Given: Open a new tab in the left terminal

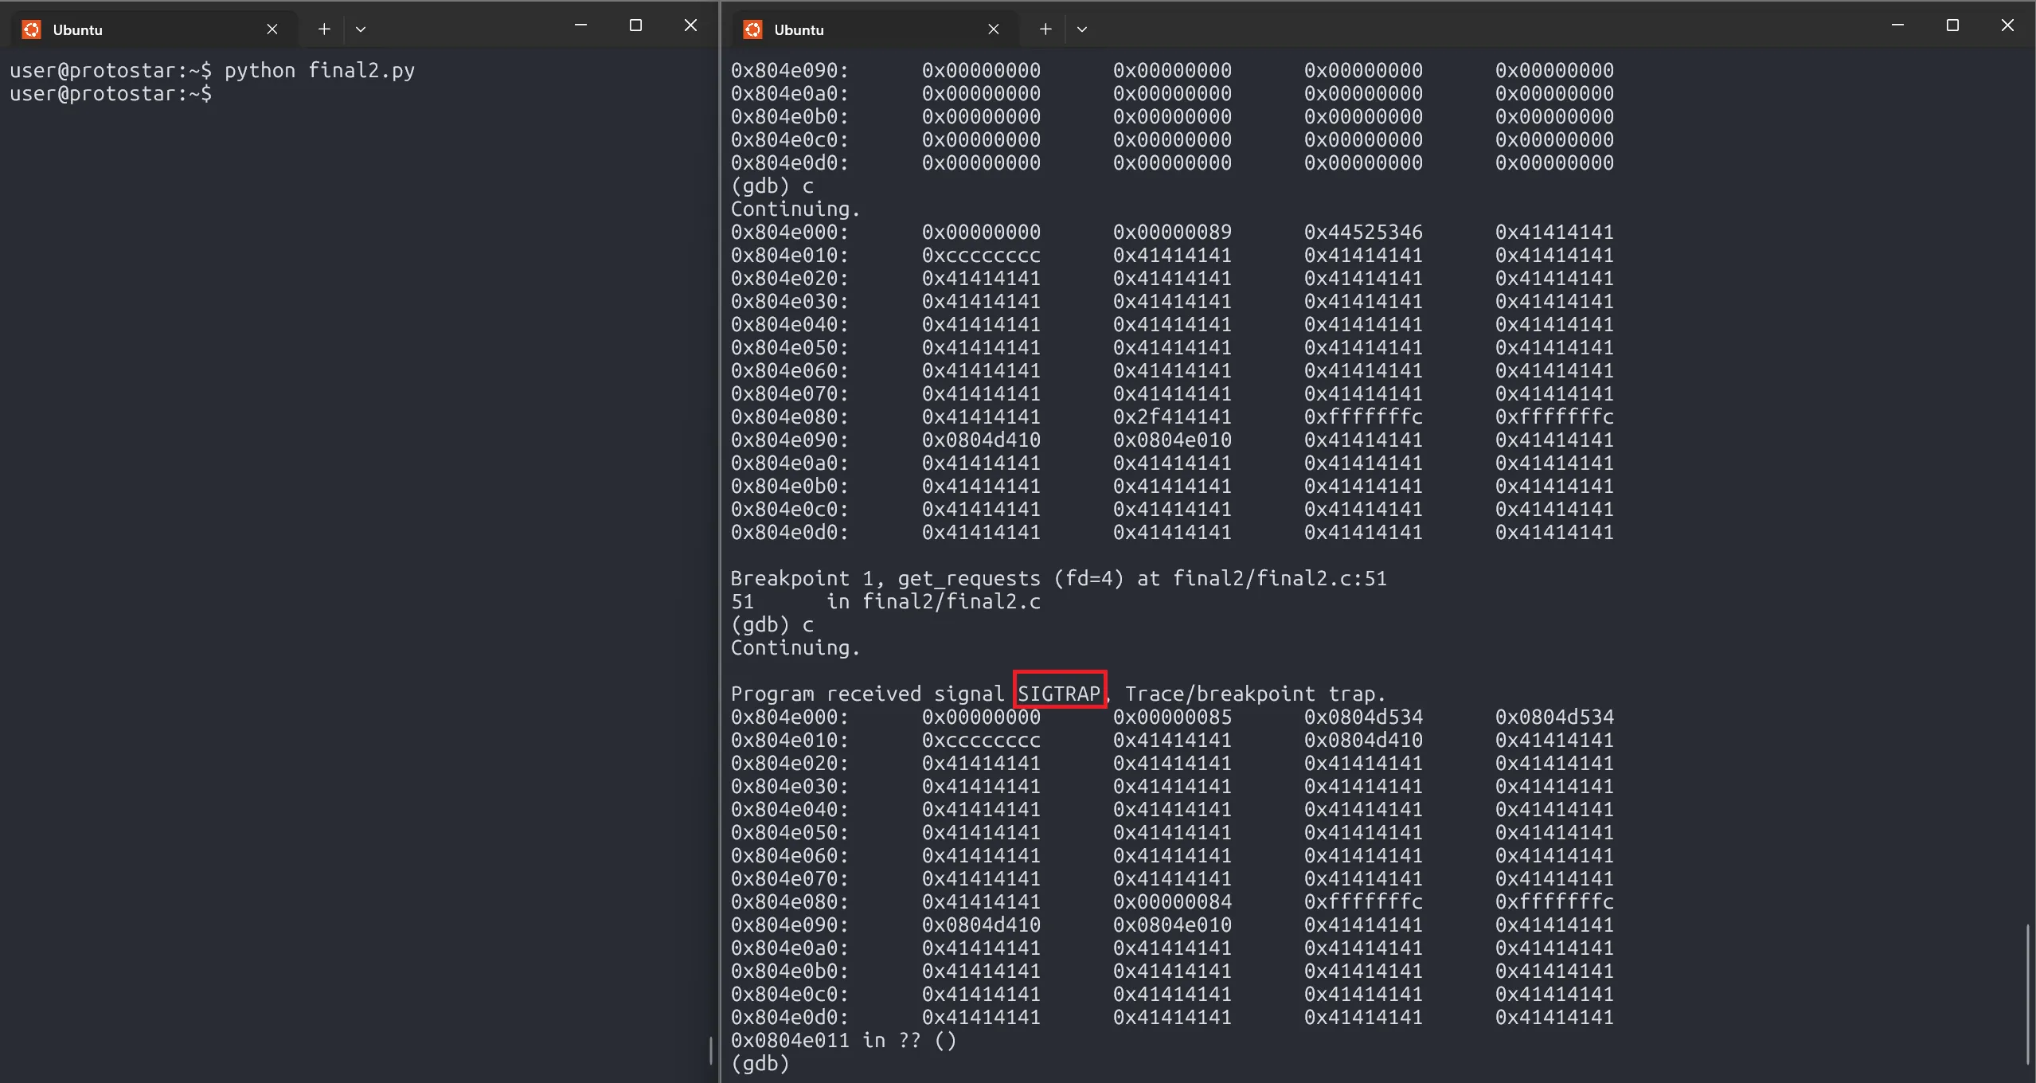Looking at the screenshot, I should coord(324,29).
